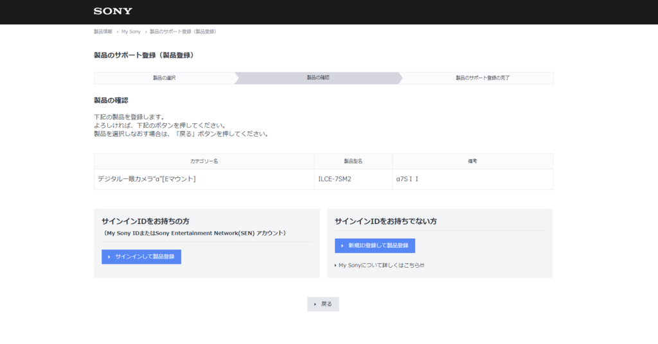Image resolution: width=658 pixels, height=344 pixels.
Task: Click the 製品の確認 section heading
Action: (111, 101)
